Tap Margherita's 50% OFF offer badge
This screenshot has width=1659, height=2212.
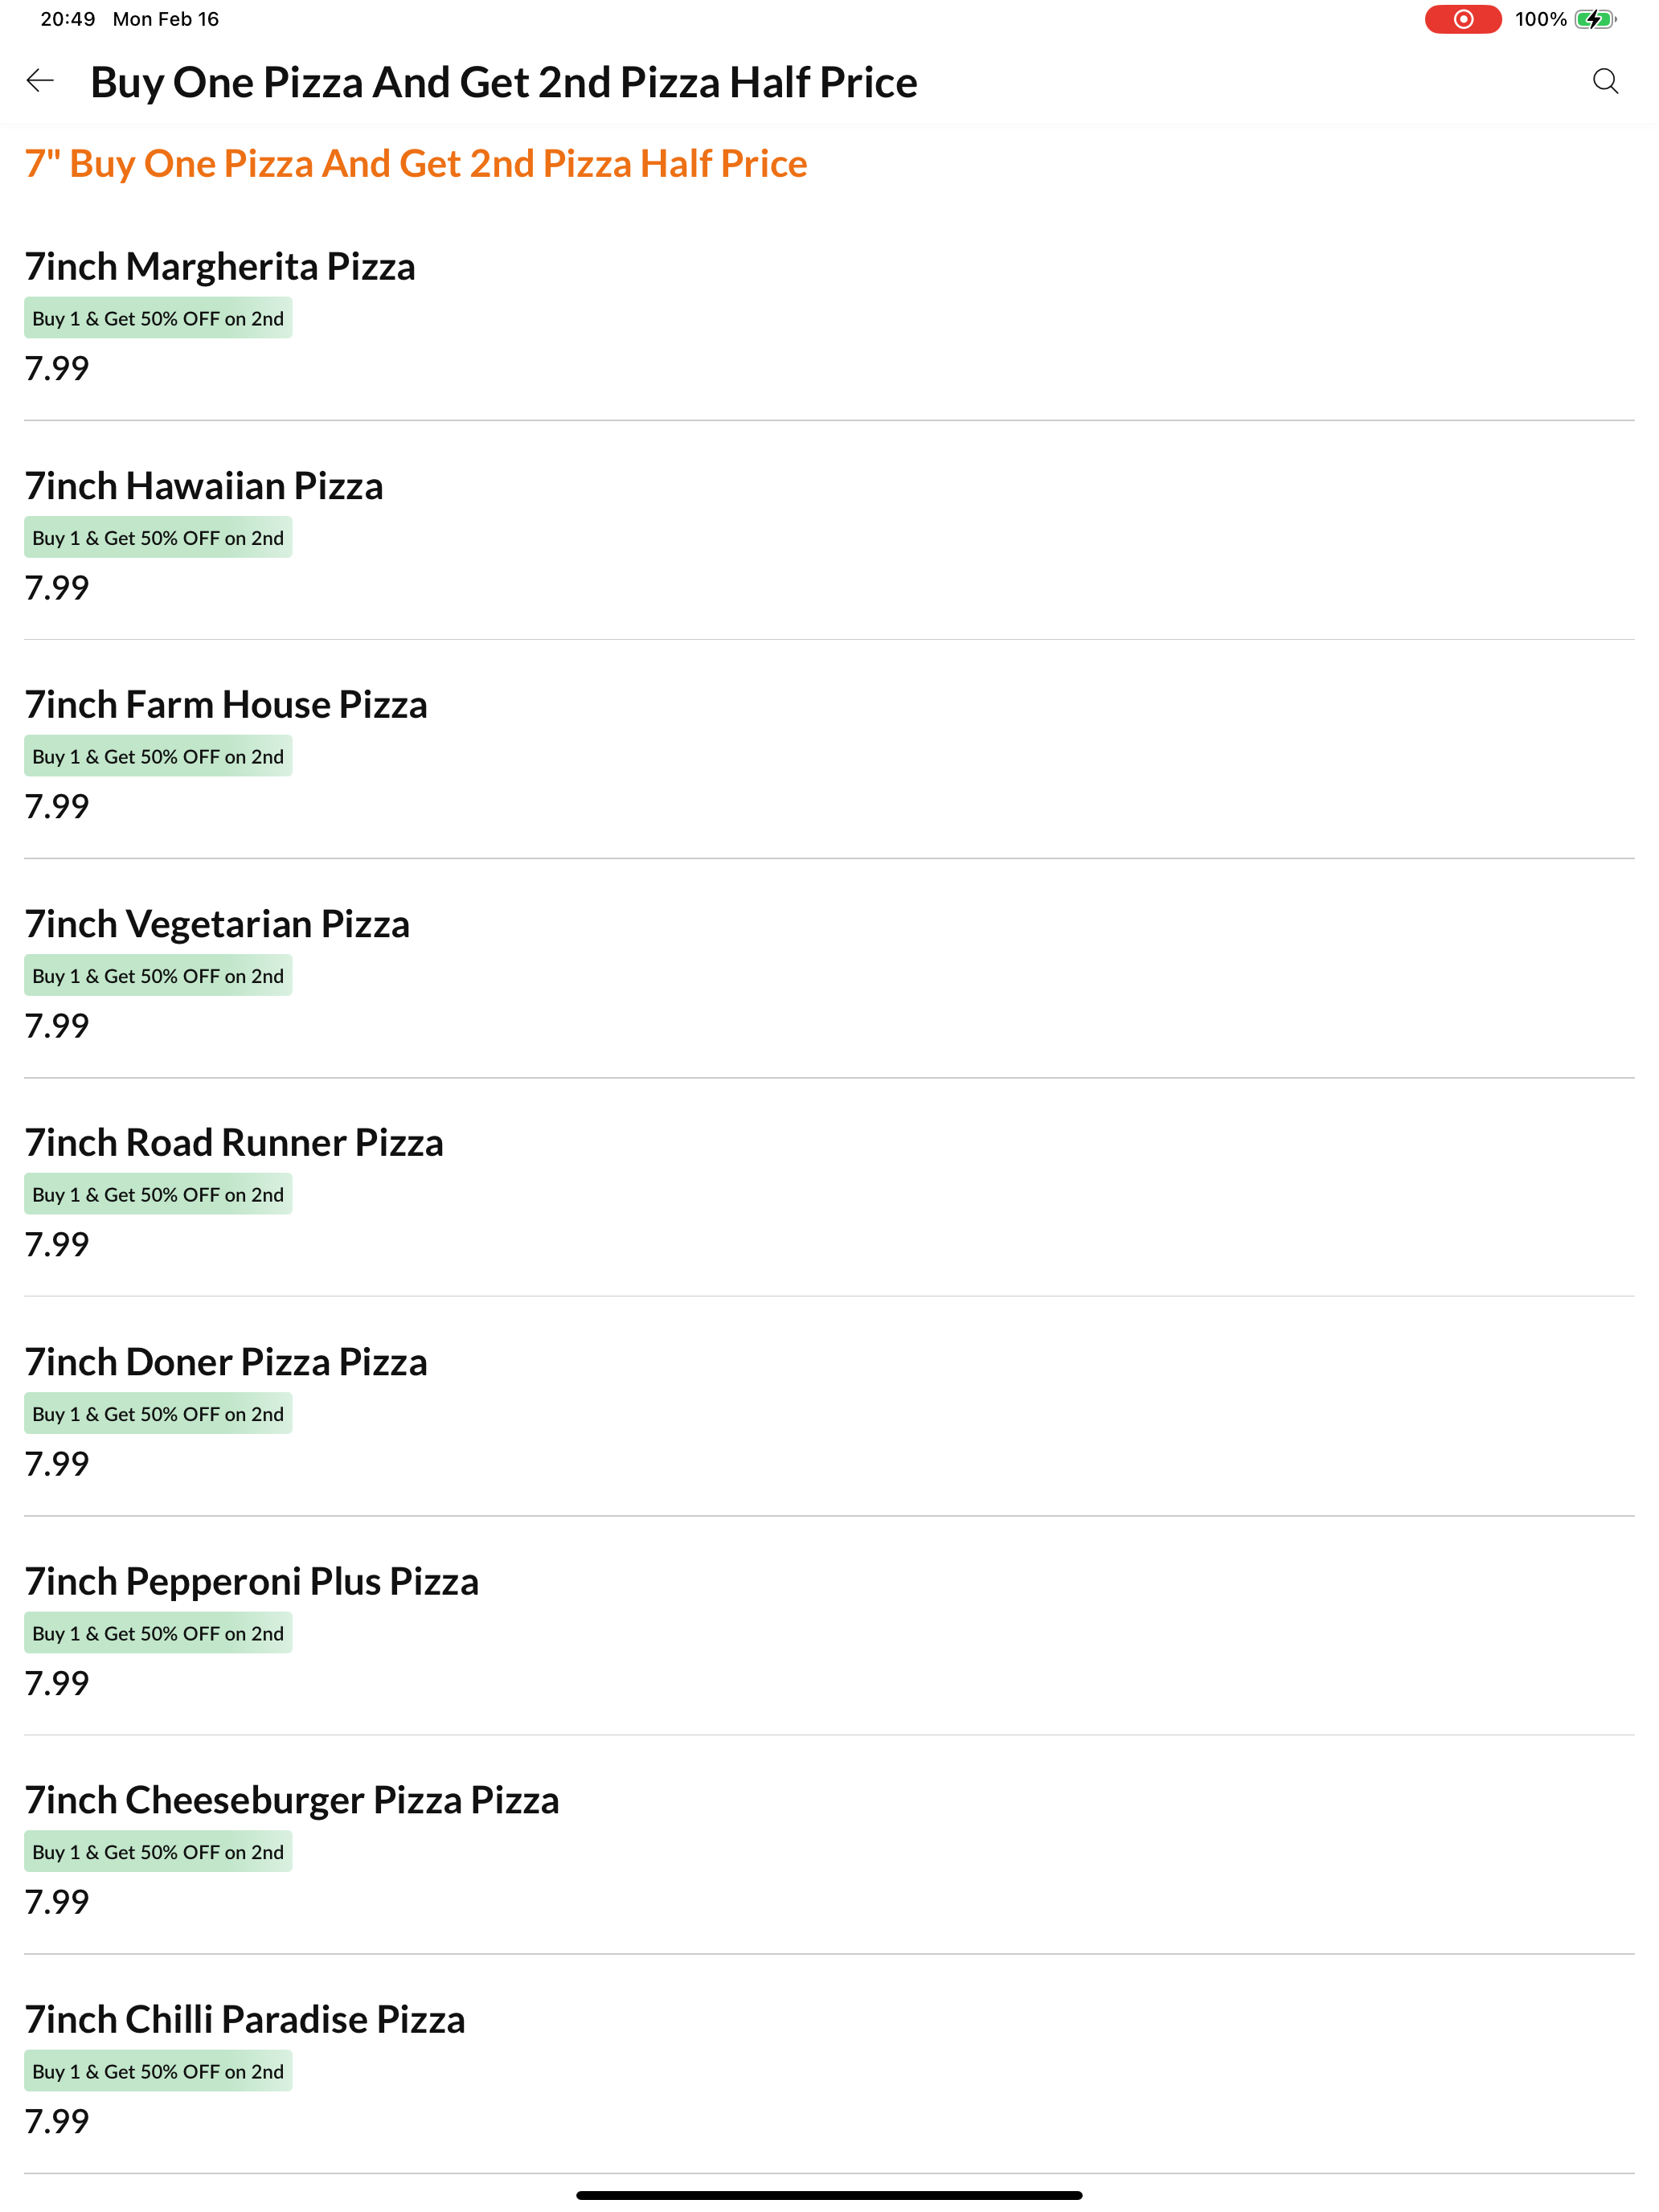pos(158,318)
